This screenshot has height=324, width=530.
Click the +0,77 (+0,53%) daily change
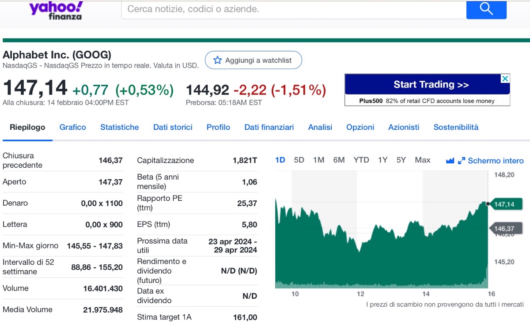123,90
